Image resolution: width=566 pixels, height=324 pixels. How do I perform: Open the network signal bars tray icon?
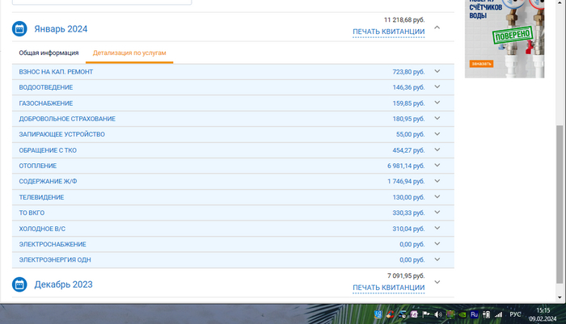[497, 314]
